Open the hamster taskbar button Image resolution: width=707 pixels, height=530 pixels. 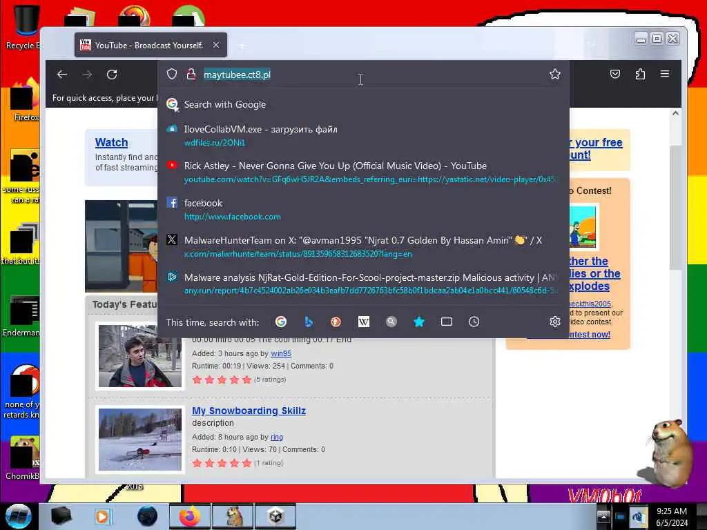tap(233, 516)
